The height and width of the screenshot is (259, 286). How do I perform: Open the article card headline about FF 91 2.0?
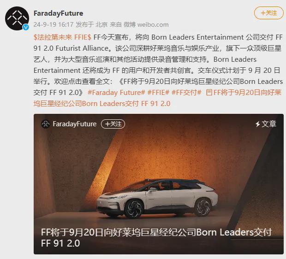click(156, 238)
